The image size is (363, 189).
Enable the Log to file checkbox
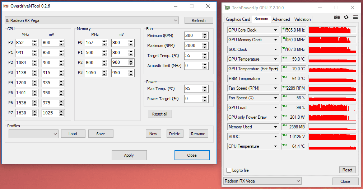click(229, 170)
